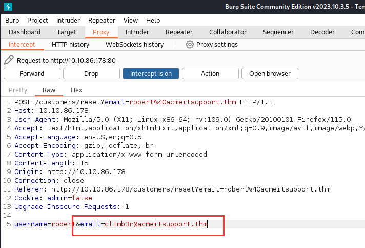Show the WebSockets history sub-tab
This screenshot has width=365, height=248.
(134, 44)
